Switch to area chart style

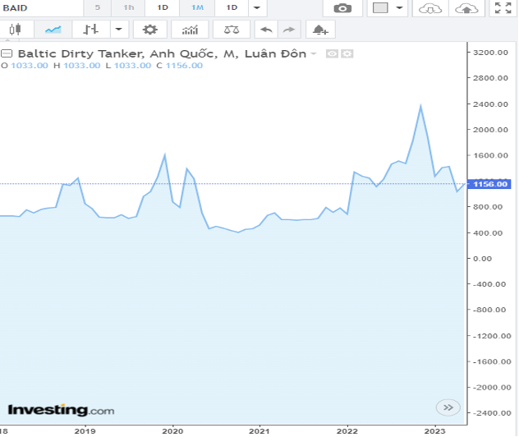pos(53,30)
